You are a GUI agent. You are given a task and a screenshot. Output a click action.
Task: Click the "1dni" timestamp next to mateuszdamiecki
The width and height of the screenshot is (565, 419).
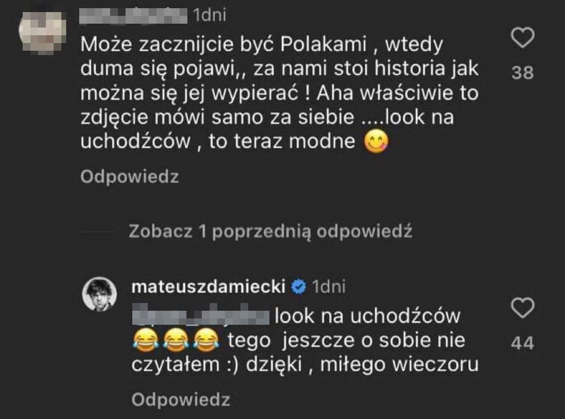pyautogui.click(x=329, y=287)
